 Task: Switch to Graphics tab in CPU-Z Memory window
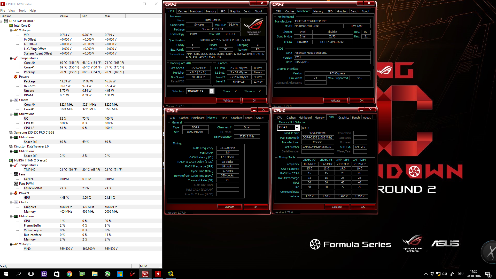236,118
